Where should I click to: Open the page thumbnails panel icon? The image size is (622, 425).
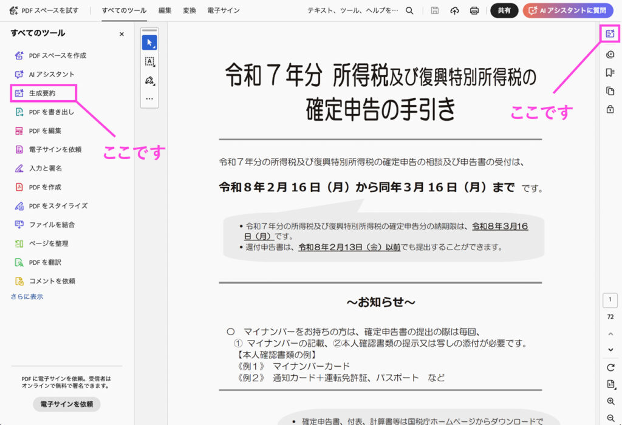coord(610,91)
